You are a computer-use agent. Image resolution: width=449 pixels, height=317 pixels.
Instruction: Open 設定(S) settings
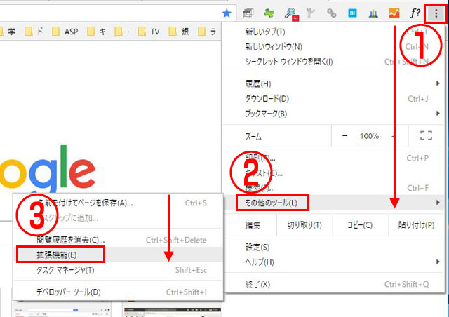[334, 247]
